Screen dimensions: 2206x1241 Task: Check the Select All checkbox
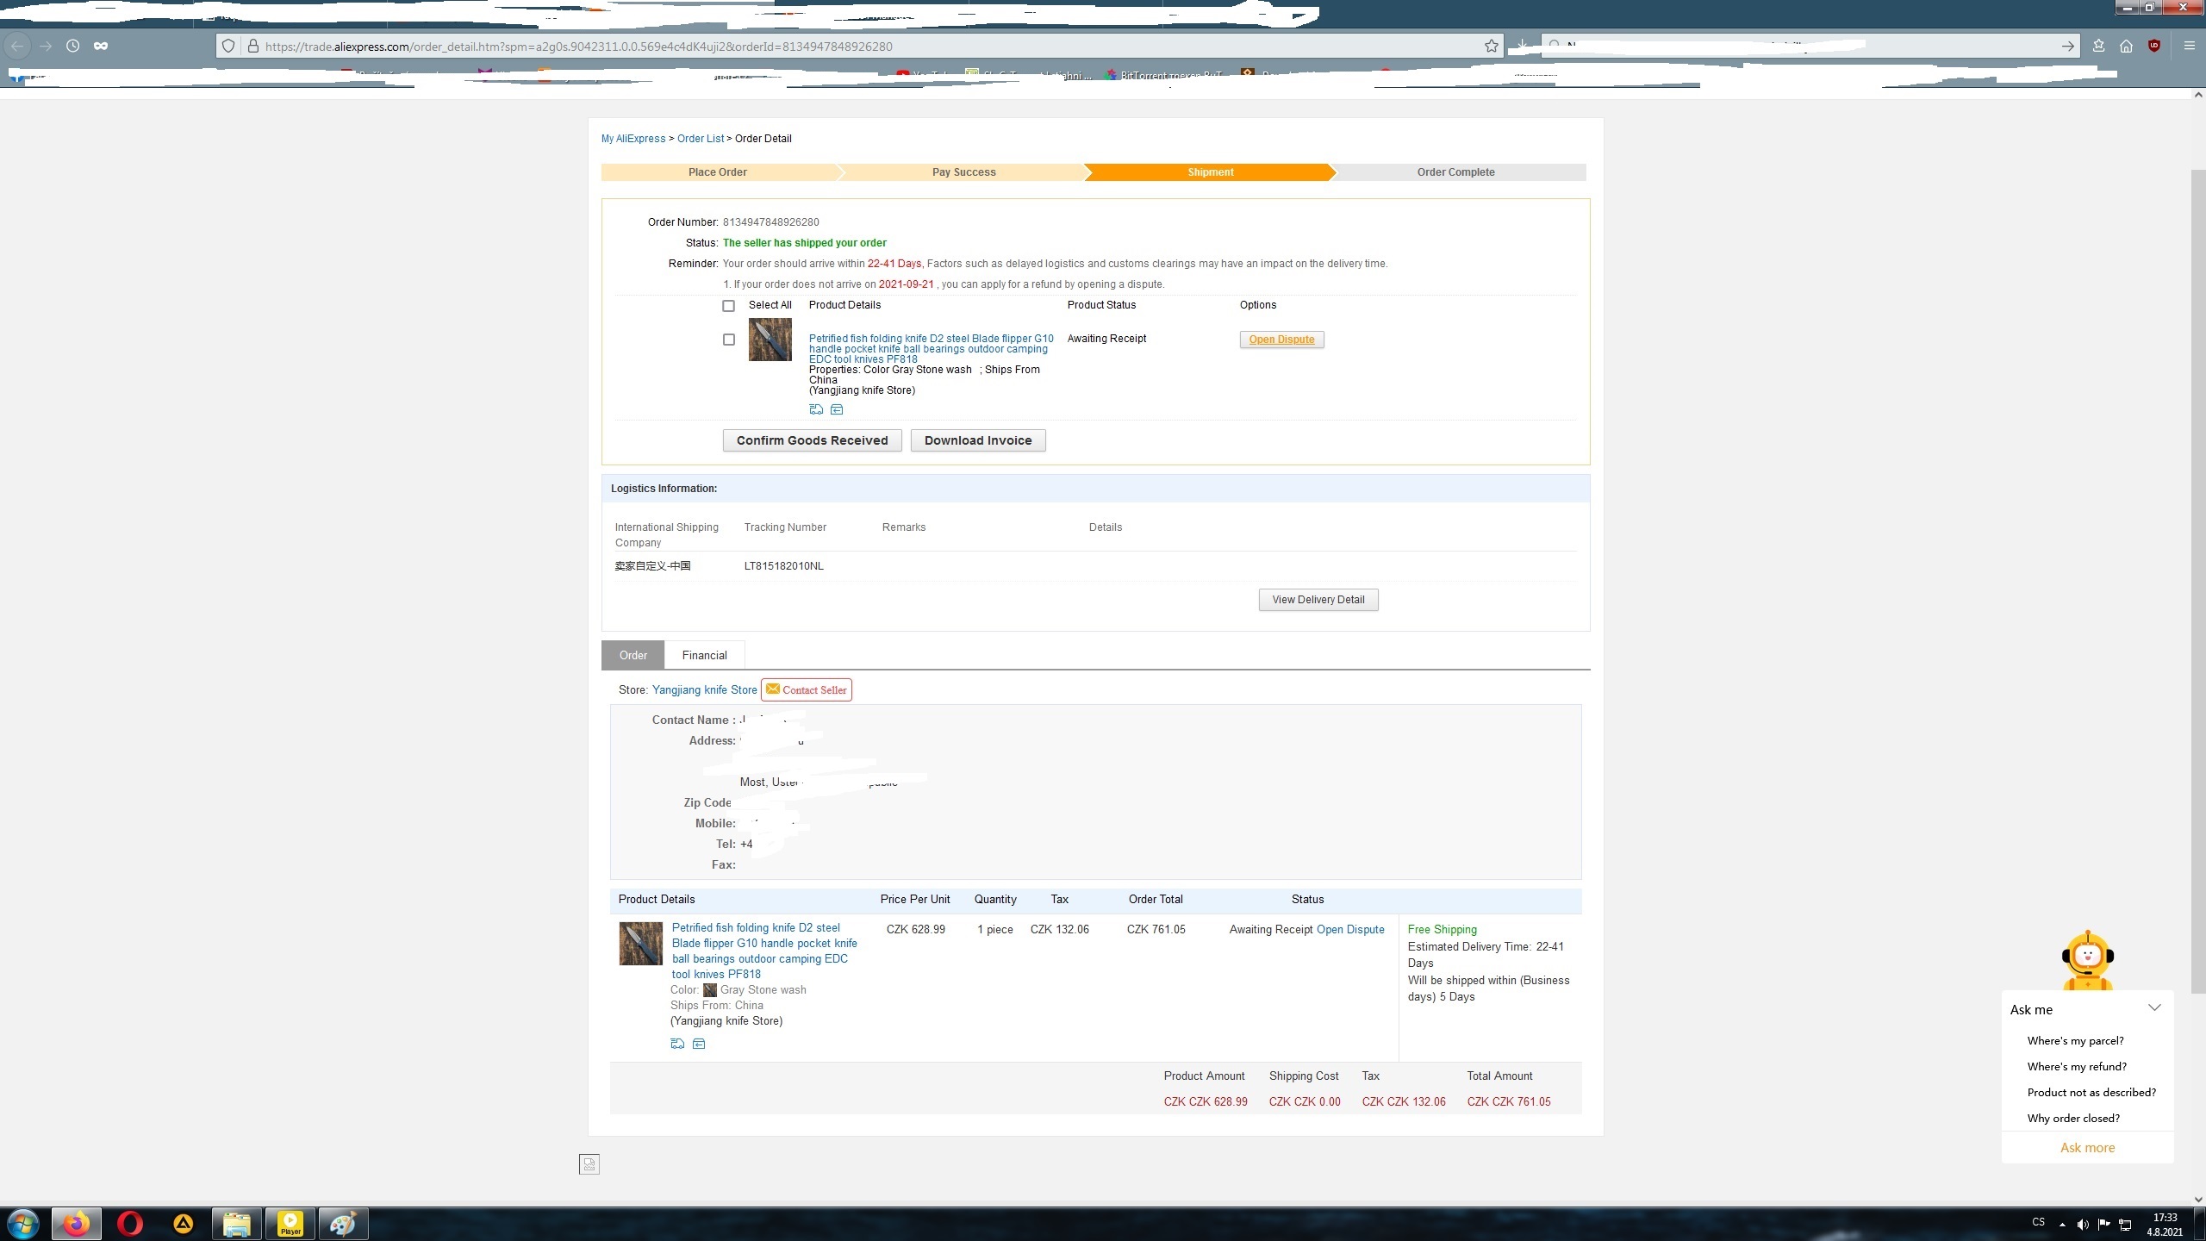tap(729, 306)
